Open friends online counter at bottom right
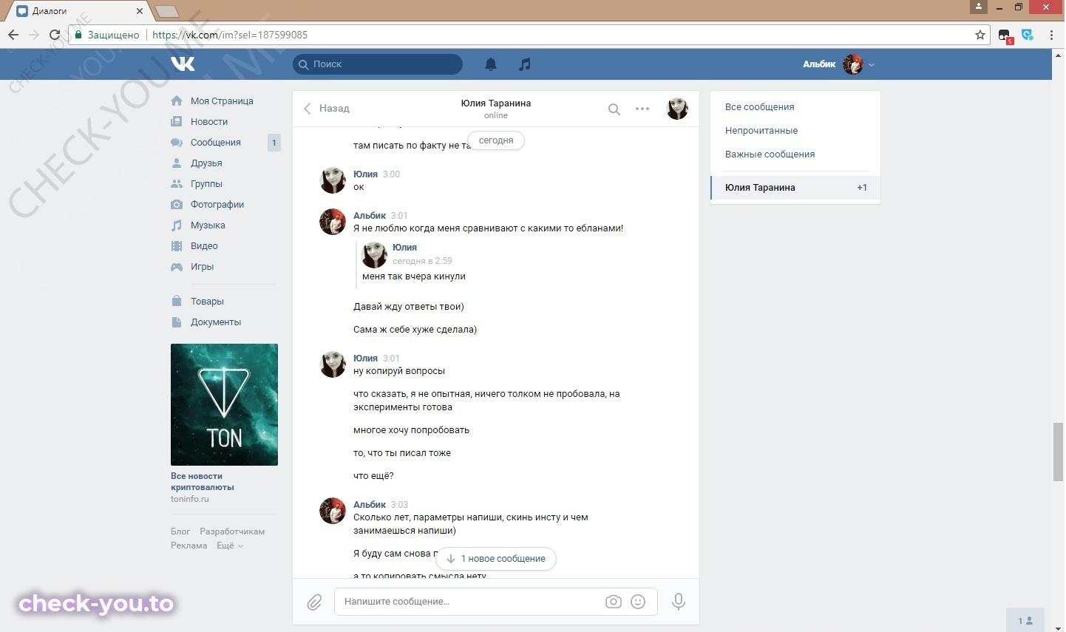 [1025, 621]
